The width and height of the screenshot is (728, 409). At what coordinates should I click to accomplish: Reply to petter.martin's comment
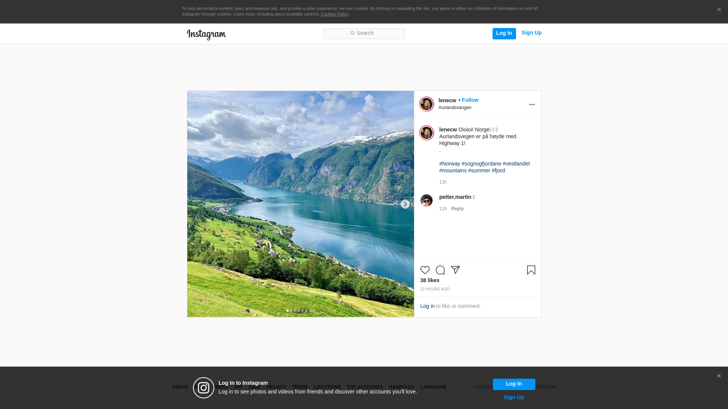point(457,209)
